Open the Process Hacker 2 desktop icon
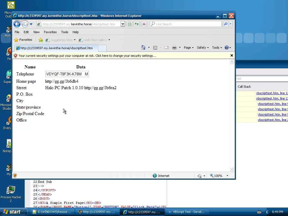The height and width of the screenshot is (216, 288). click(x=11, y=194)
